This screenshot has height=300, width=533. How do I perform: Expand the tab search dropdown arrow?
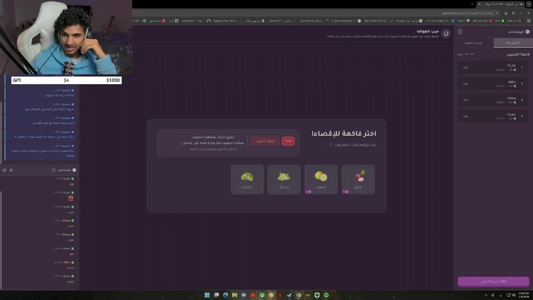[x=529, y=4]
